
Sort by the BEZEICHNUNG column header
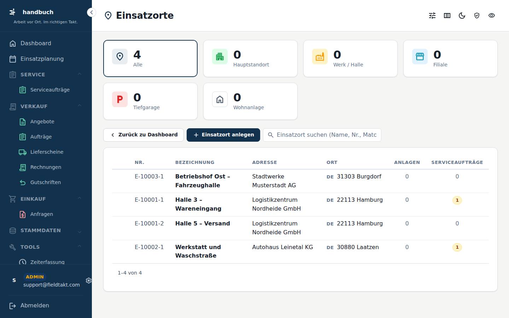coord(195,163)
